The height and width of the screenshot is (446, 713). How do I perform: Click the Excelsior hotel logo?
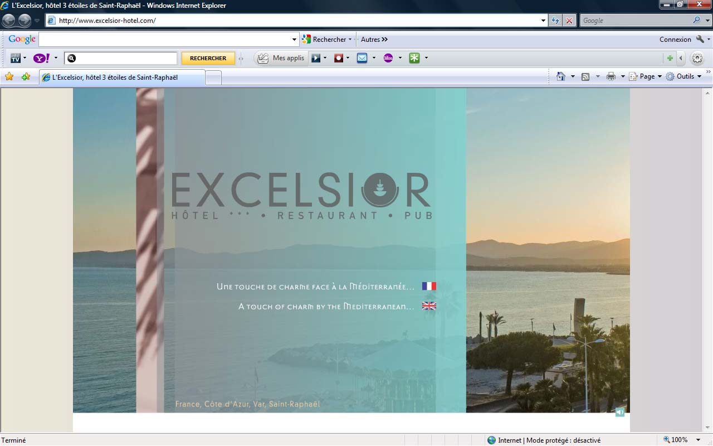pos(301,196)
